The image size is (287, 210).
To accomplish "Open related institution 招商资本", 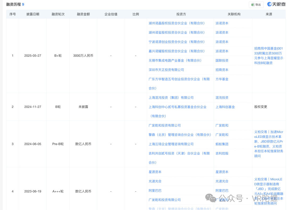I will (222, 70).
